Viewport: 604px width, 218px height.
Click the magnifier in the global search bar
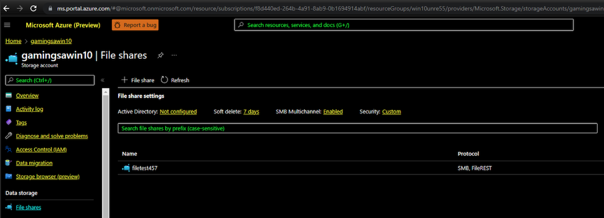click(241, 25)
